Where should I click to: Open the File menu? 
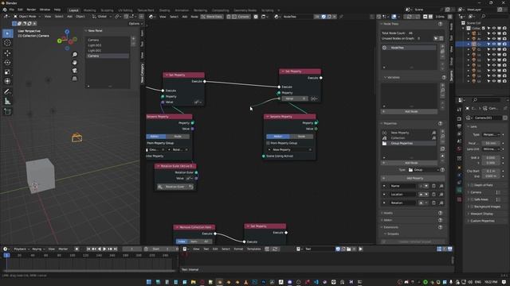[12, 10]
